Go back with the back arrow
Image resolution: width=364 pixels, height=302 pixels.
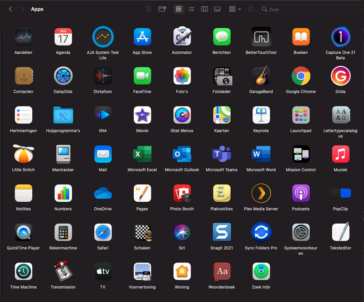pos(10,9)
